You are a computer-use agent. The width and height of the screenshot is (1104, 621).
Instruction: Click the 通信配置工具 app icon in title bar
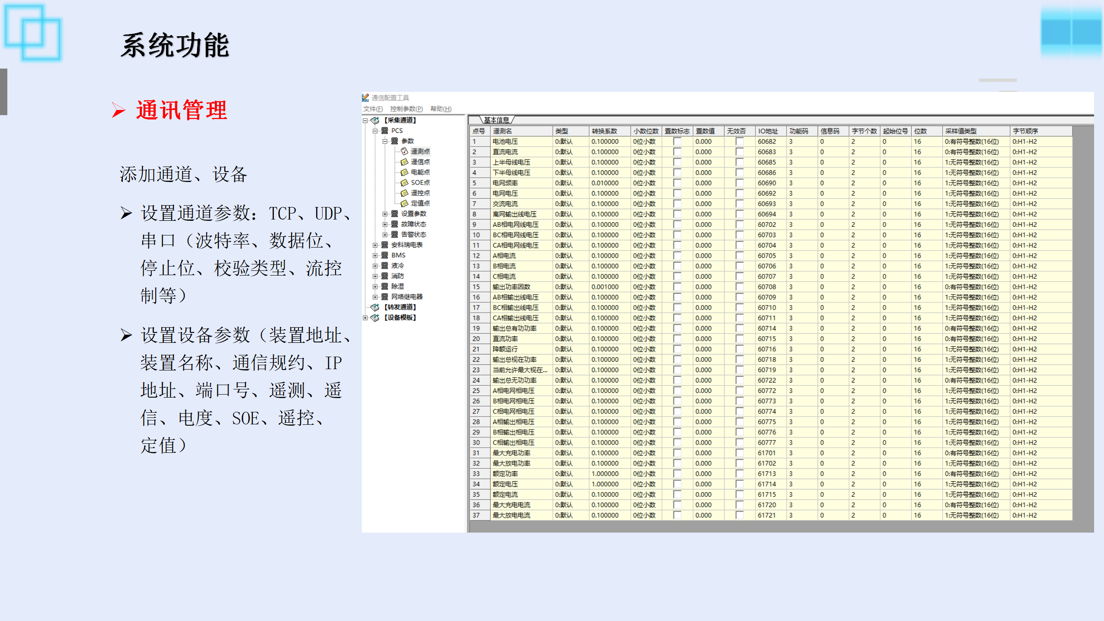coord(365,97)
